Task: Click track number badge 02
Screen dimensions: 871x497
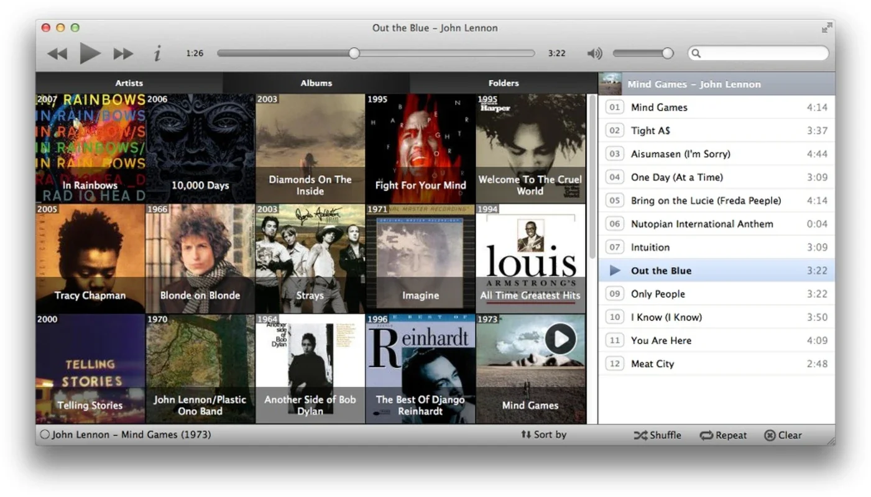Action: coord(615,130)
